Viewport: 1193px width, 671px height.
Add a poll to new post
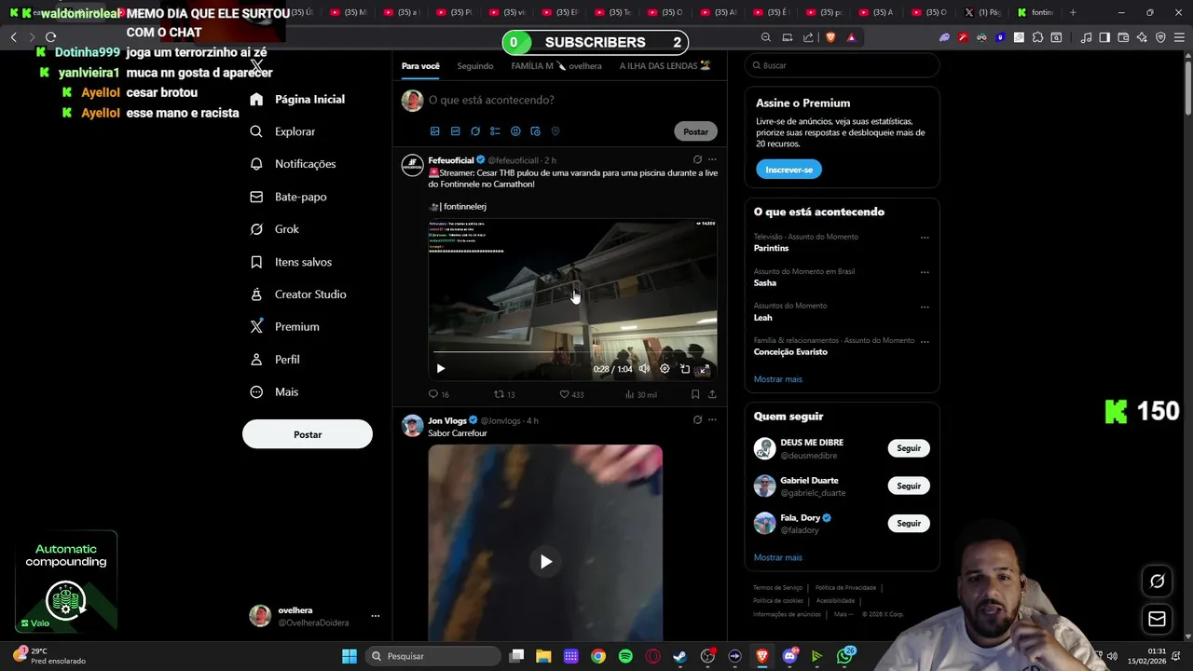pyautogui.click(x=495, y=131)
